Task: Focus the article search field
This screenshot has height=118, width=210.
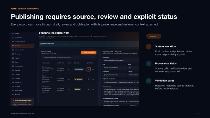Action: coord(69,58)
